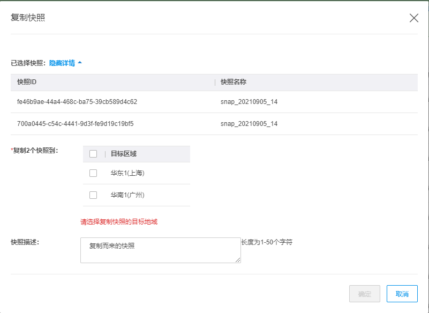Click snap_20210905_14 name in second row
The height and width of the screenshot is (313, 429).
[x=249, y=124]
